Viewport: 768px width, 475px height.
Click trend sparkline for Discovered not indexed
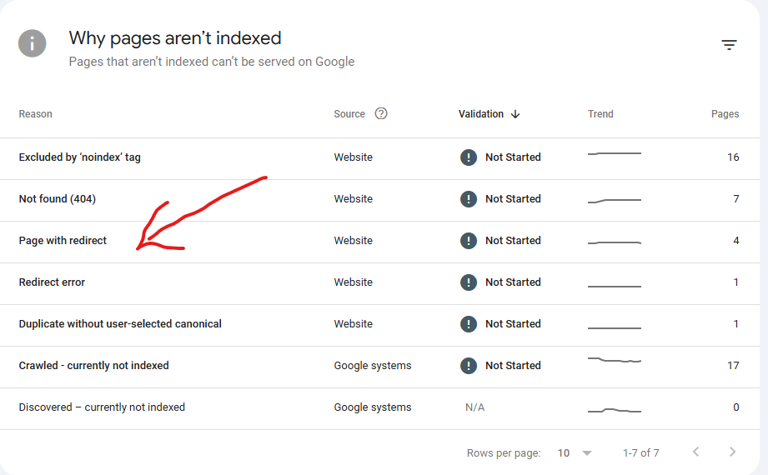(615, 410)
